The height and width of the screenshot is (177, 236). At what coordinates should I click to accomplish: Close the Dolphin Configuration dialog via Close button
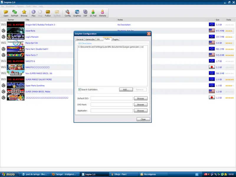click(143, 119)
